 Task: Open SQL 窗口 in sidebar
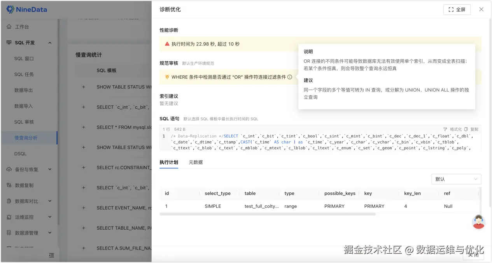point(24,59)
